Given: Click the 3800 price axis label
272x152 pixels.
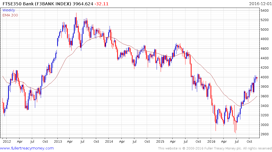Looking at the screenshot, I should pyautogui.click(x=265, y=86).
